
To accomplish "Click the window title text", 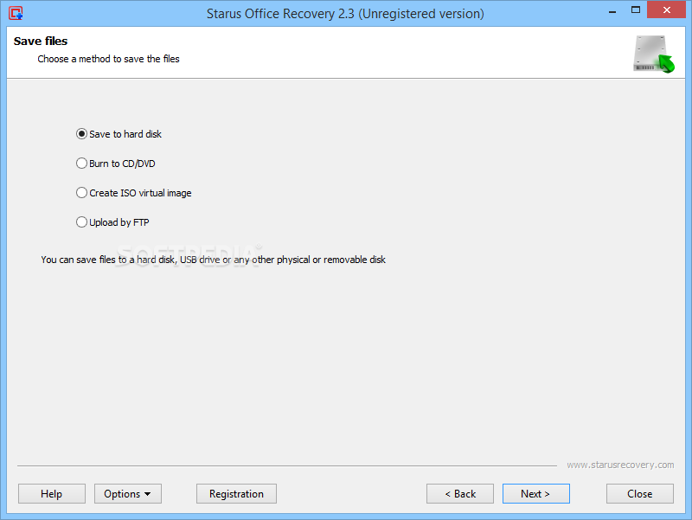I will click(x=345, y=14).
